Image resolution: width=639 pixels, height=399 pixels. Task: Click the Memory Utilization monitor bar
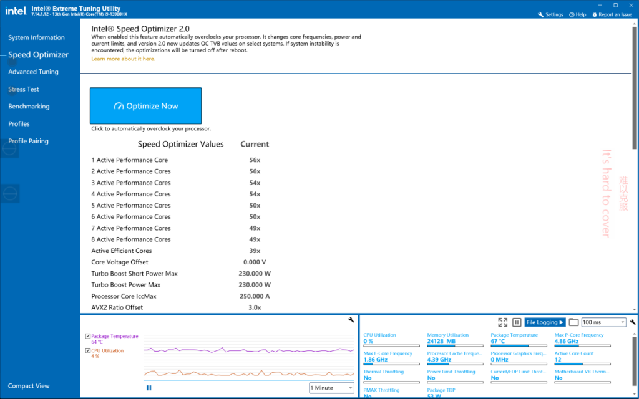(455, 345)
